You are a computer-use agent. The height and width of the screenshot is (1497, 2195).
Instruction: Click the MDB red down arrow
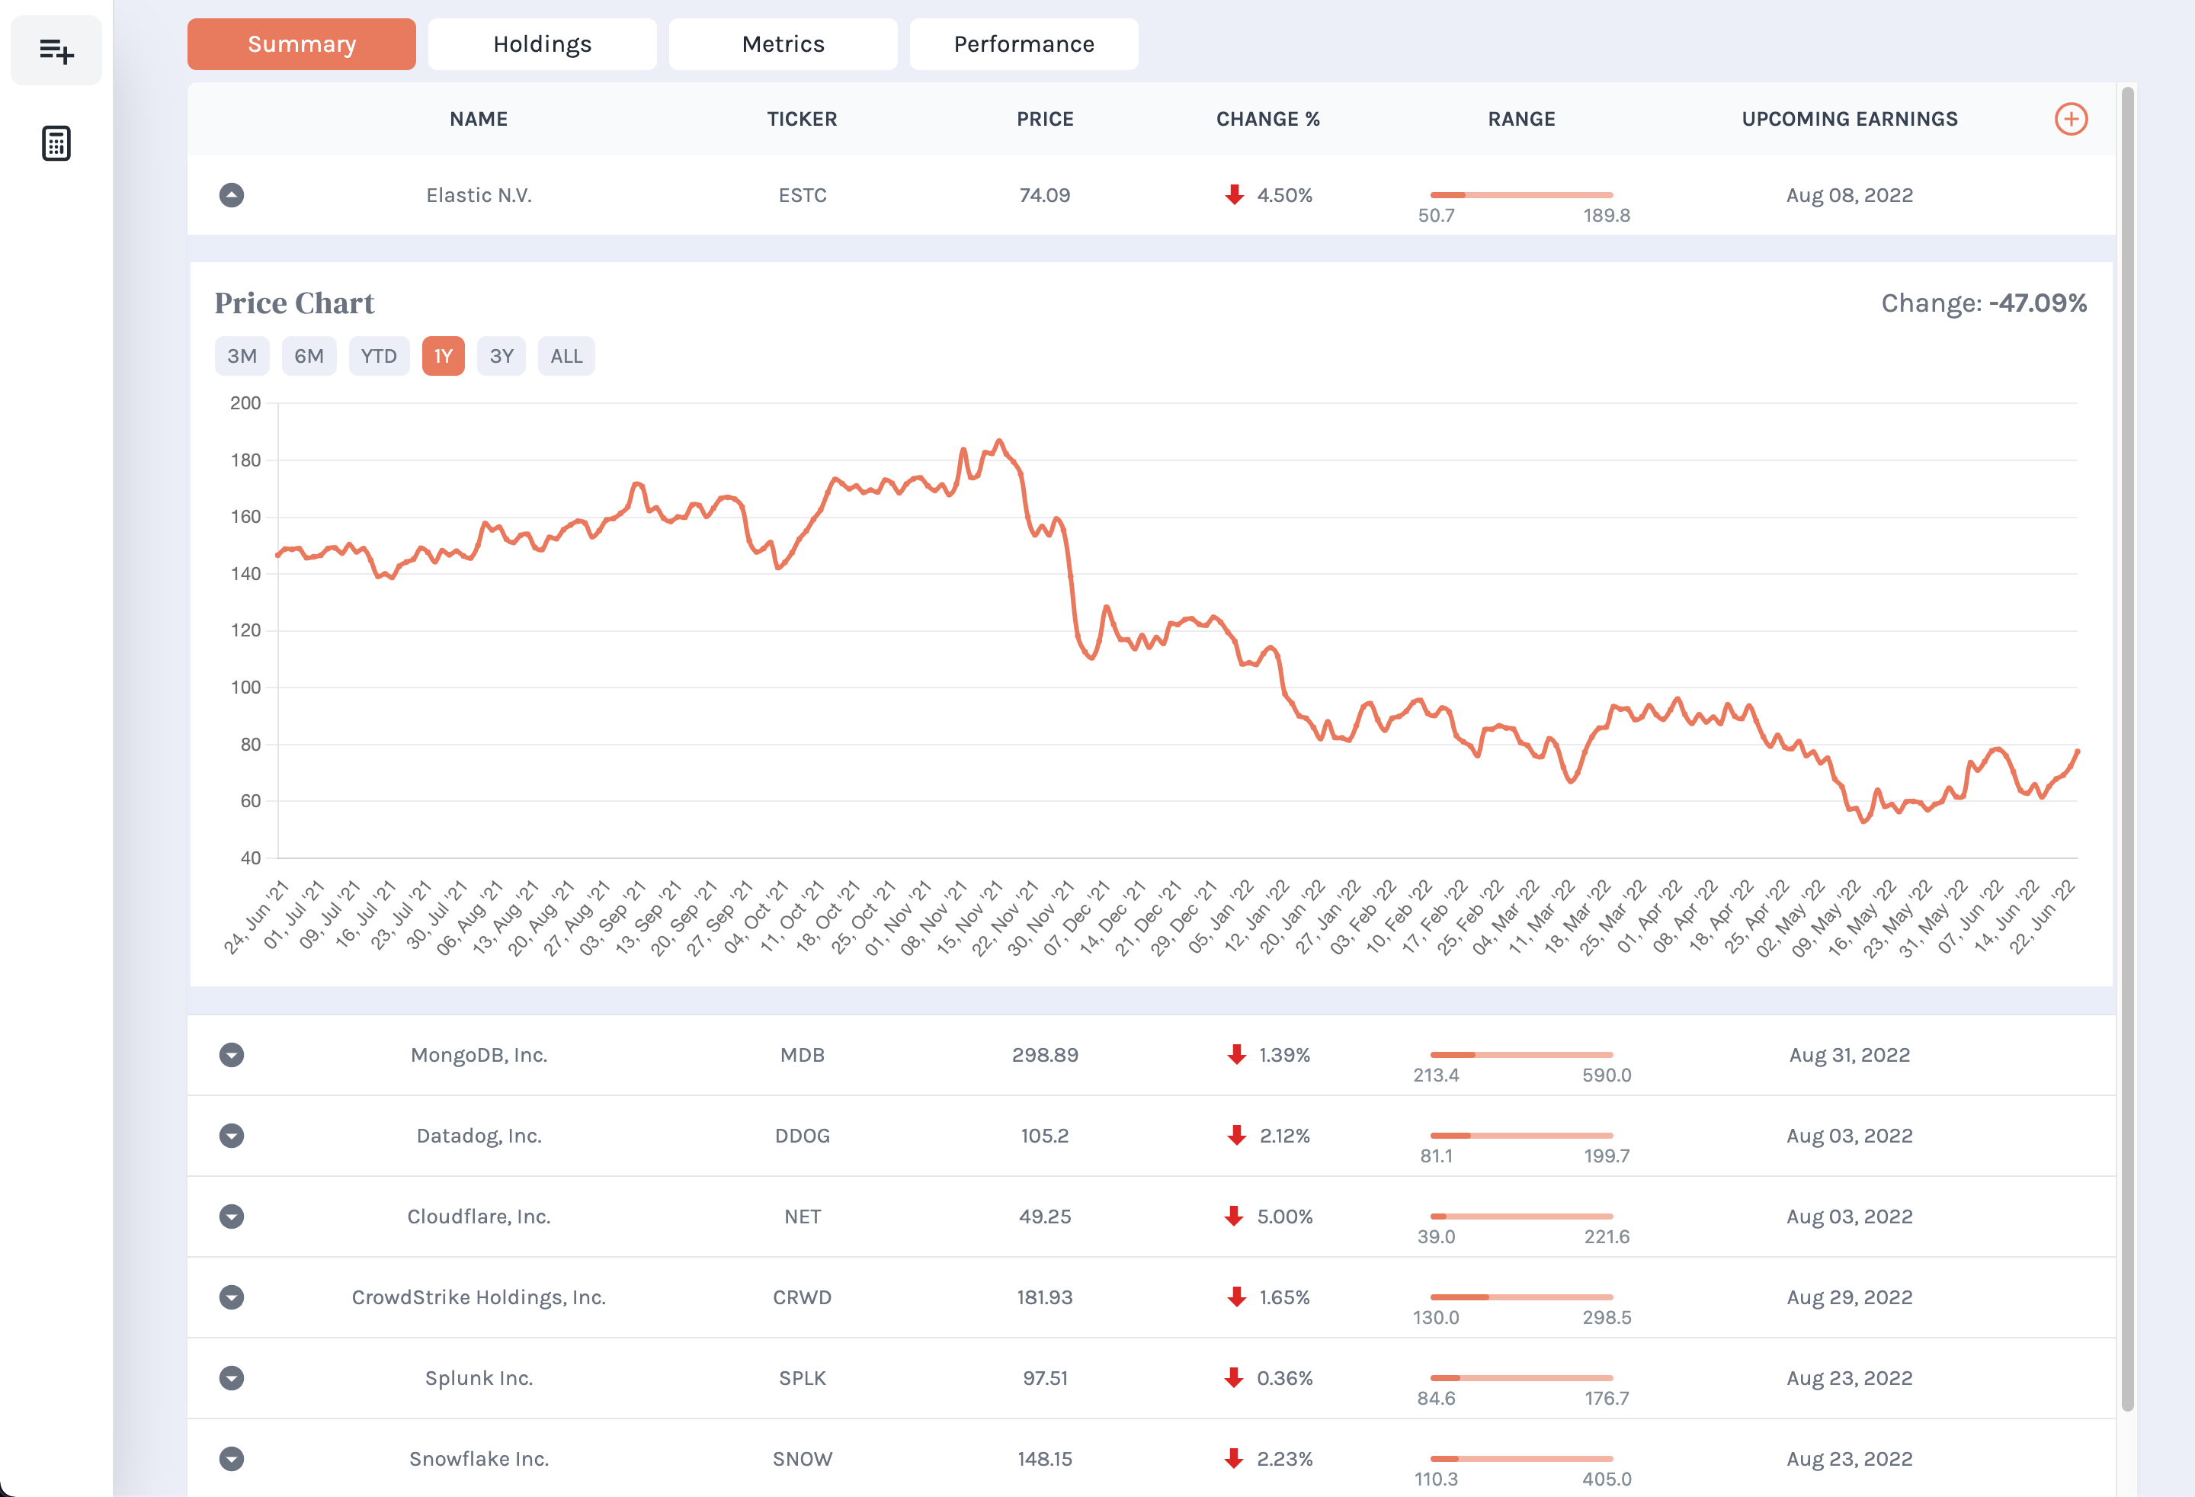tap(1235, 1054)
